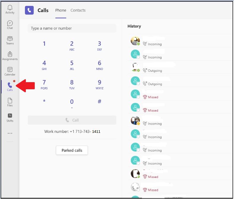Click the Parked calls button

[x=72, y=150]
